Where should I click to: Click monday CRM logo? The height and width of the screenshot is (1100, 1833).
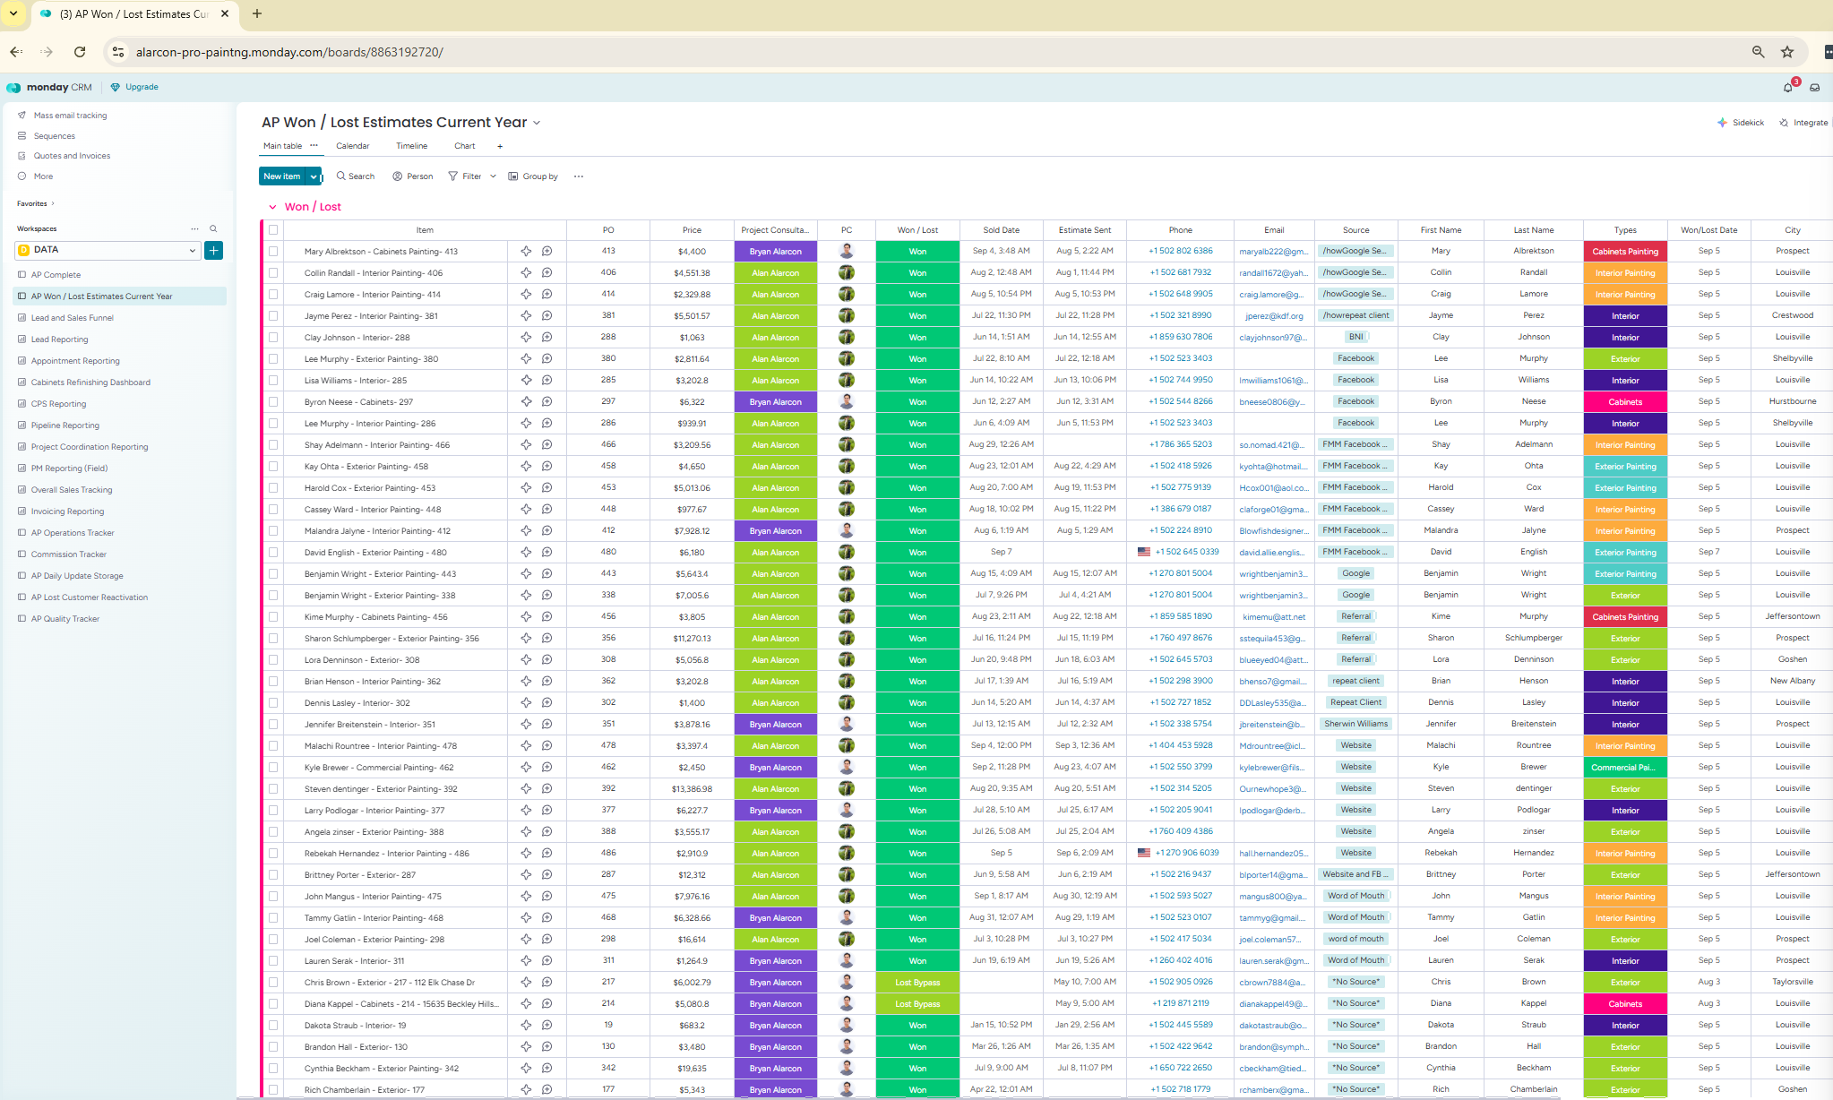[49, 87]
